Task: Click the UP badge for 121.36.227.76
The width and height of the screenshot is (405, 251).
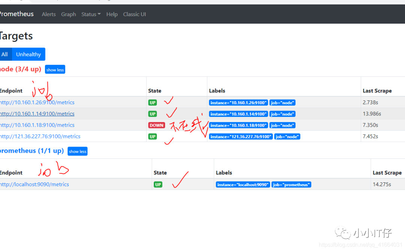Action: point(152,137)
